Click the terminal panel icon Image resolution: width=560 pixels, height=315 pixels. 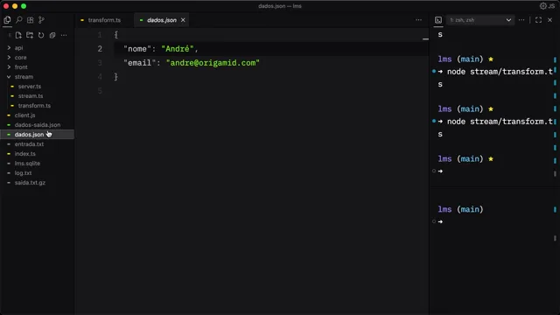click(438, 20)
